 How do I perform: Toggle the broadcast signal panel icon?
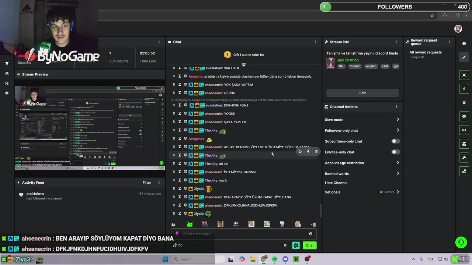[x=464, y=130]
